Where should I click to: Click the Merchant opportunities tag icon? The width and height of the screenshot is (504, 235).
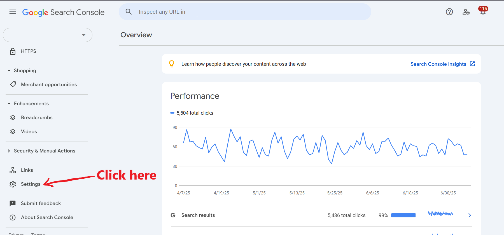pos(13,84)
